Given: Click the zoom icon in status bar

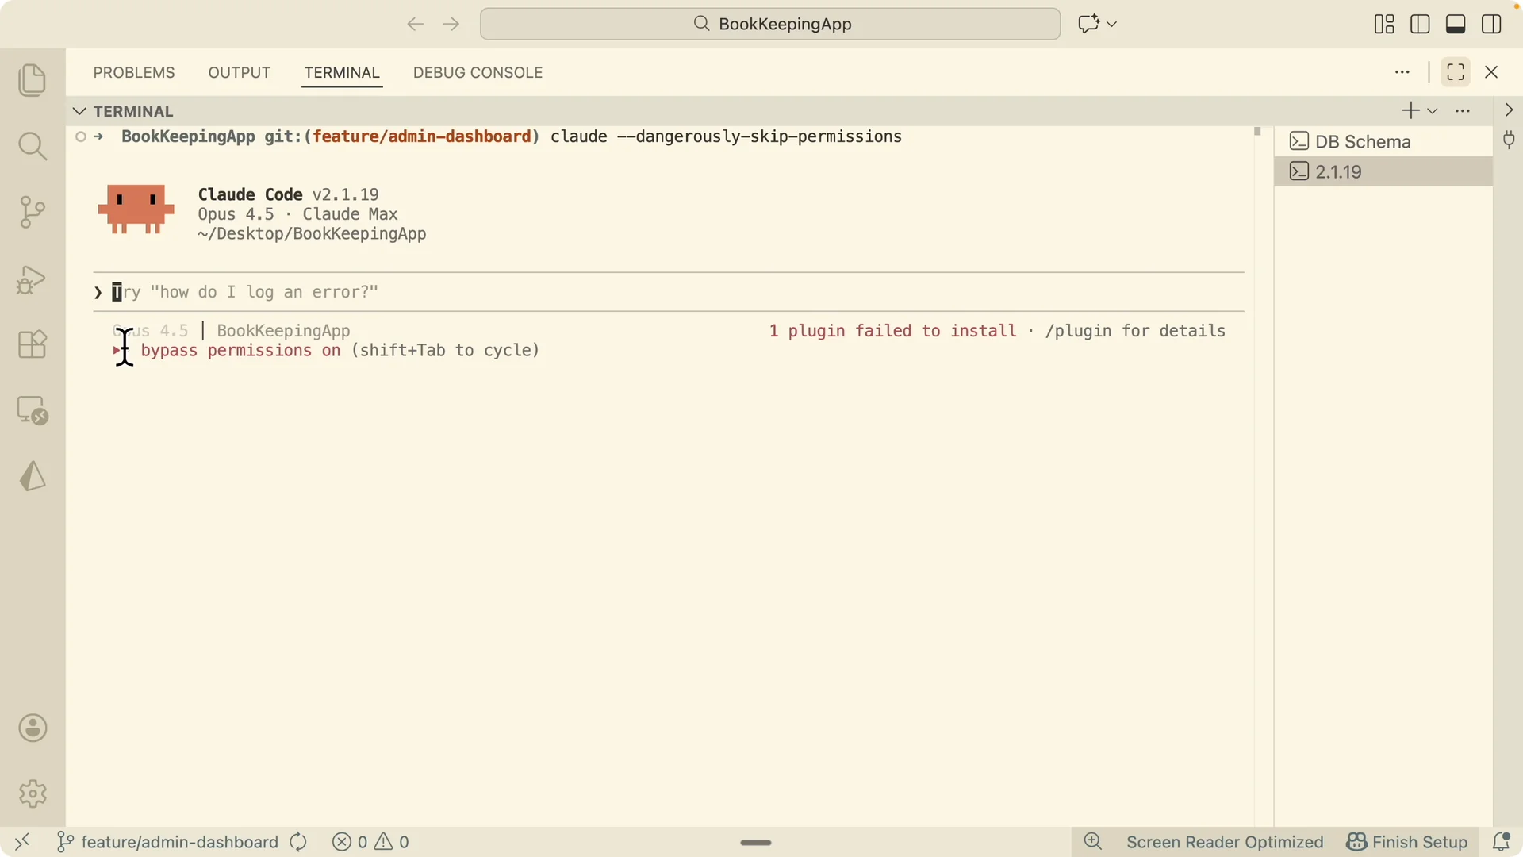Looking at the screenshot, I should click(x=1093, y=842).
